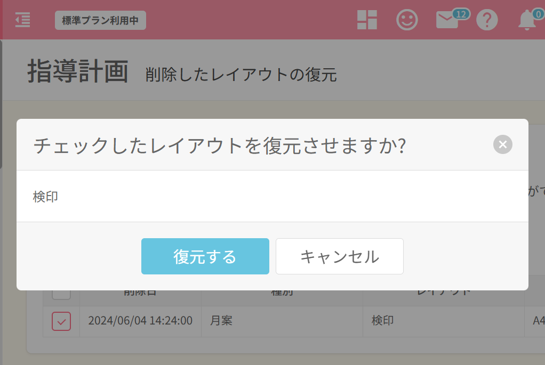
Task: Click the 検印 text in dialog
Action: (45, 197)
